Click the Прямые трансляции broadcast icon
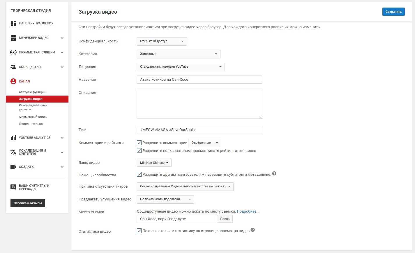The width and height of the screenshot is (415, 253). (13, 52)
